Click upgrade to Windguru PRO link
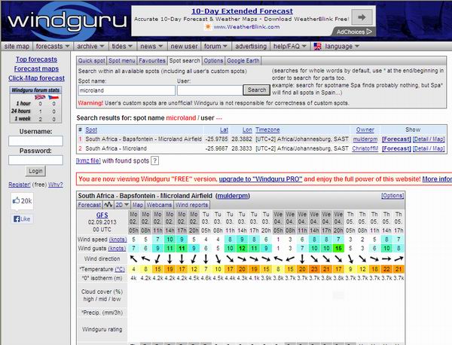Screen dimensions: 452x345 (x=261, y=179)
